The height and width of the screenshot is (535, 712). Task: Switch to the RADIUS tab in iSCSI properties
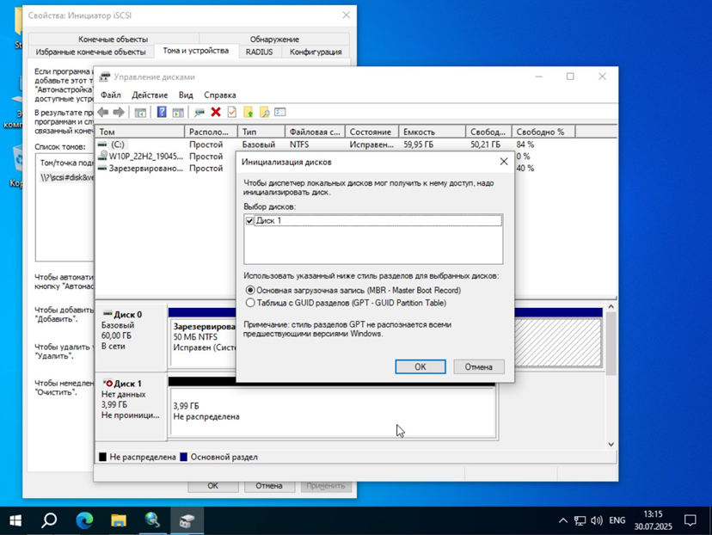(x=260, y=52)
